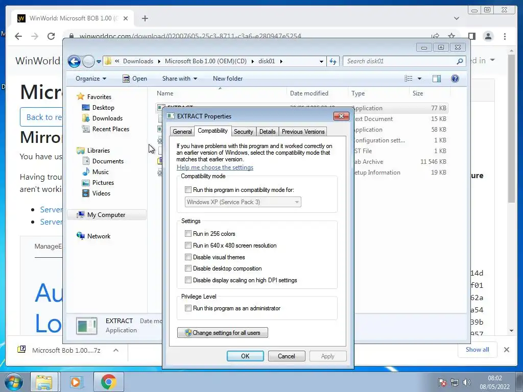Select Network in navigation pane
523x392 pixels.
[99, 236]
